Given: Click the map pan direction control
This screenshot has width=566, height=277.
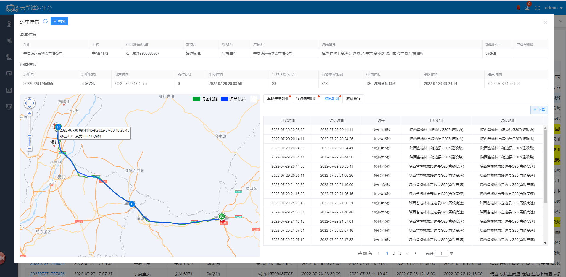Looking at the screenshot, I should coord(30,103).
